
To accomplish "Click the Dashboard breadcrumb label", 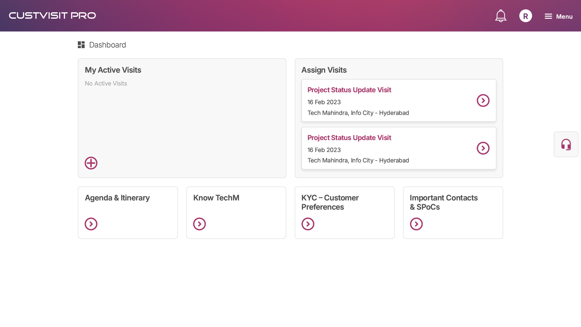I will pos(108,45).
